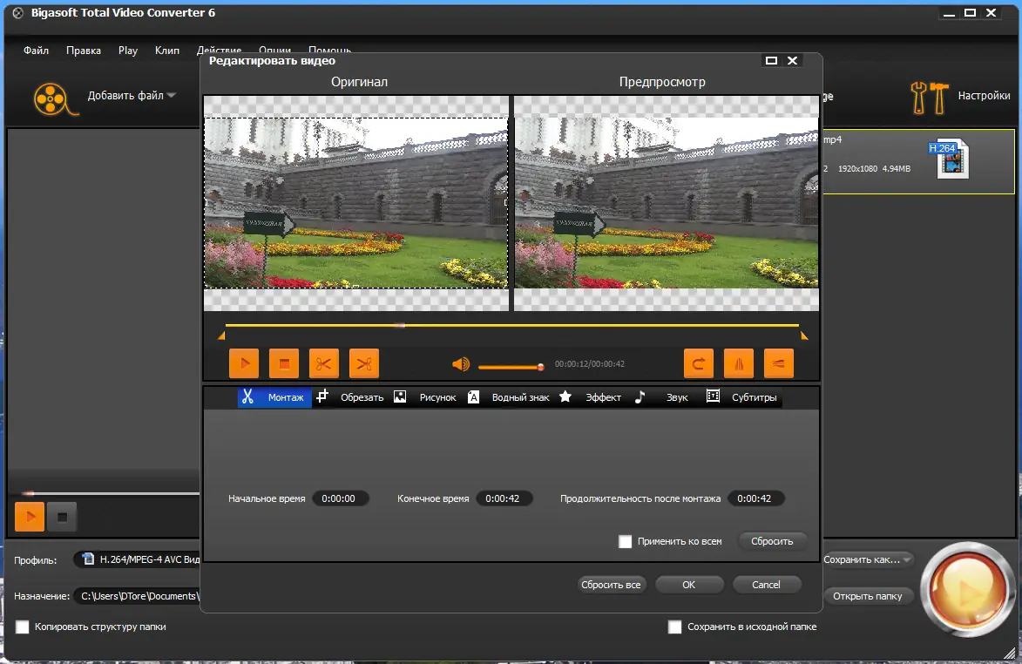Click the Открыть папку button
1022x664 pixels.
point(868,595)
